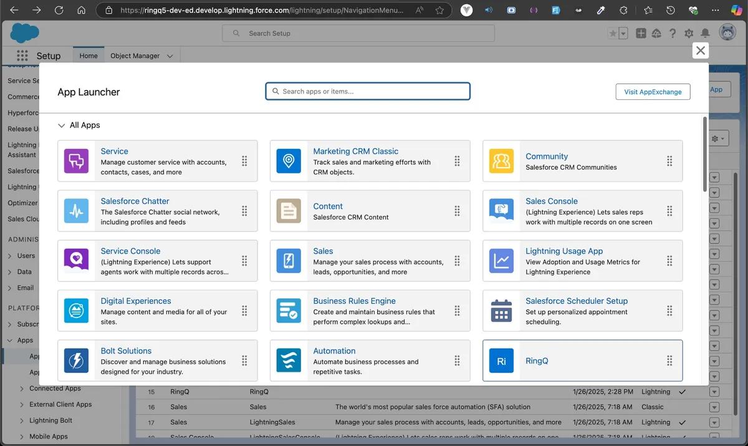The height and width of the screenshot is (446, 748).
Task: Open the Digital Experiences app icon
Action: tap(77, 311)
